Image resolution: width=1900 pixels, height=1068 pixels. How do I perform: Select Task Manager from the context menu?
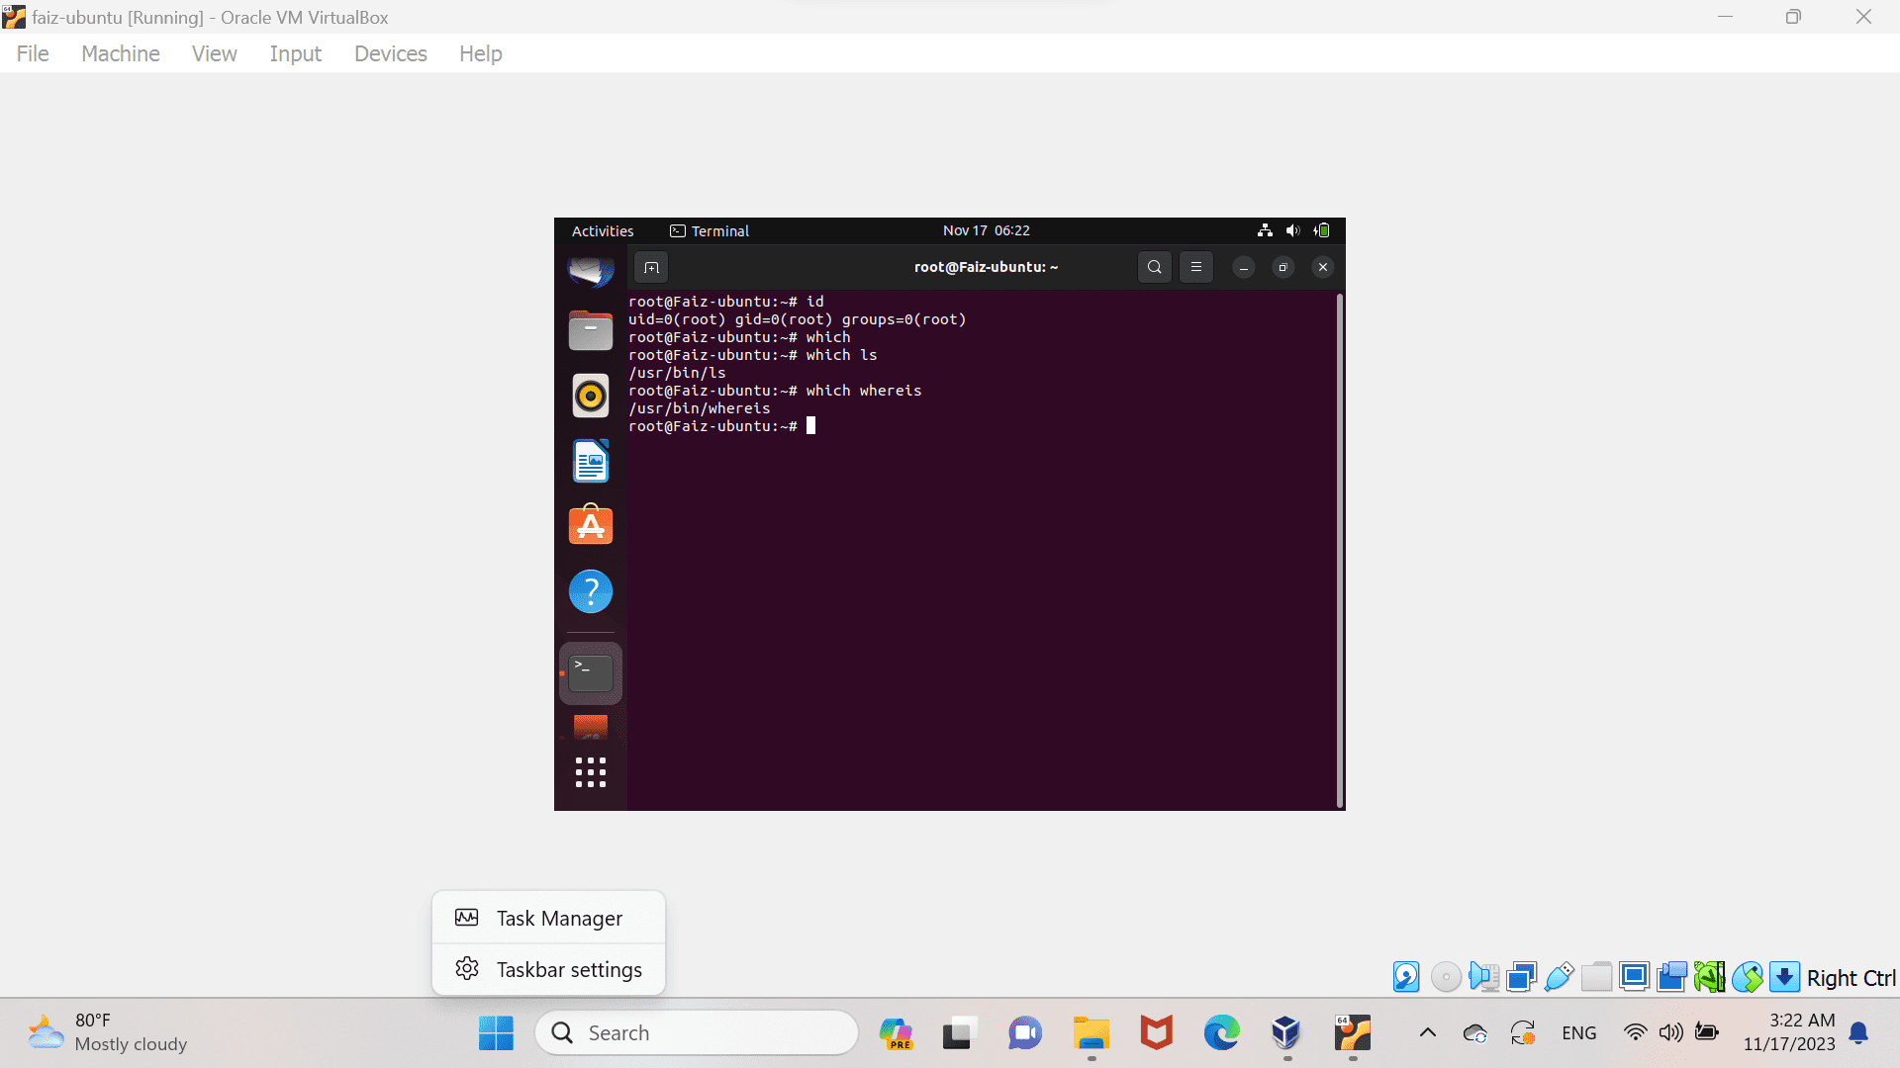(x=548, y=919)
